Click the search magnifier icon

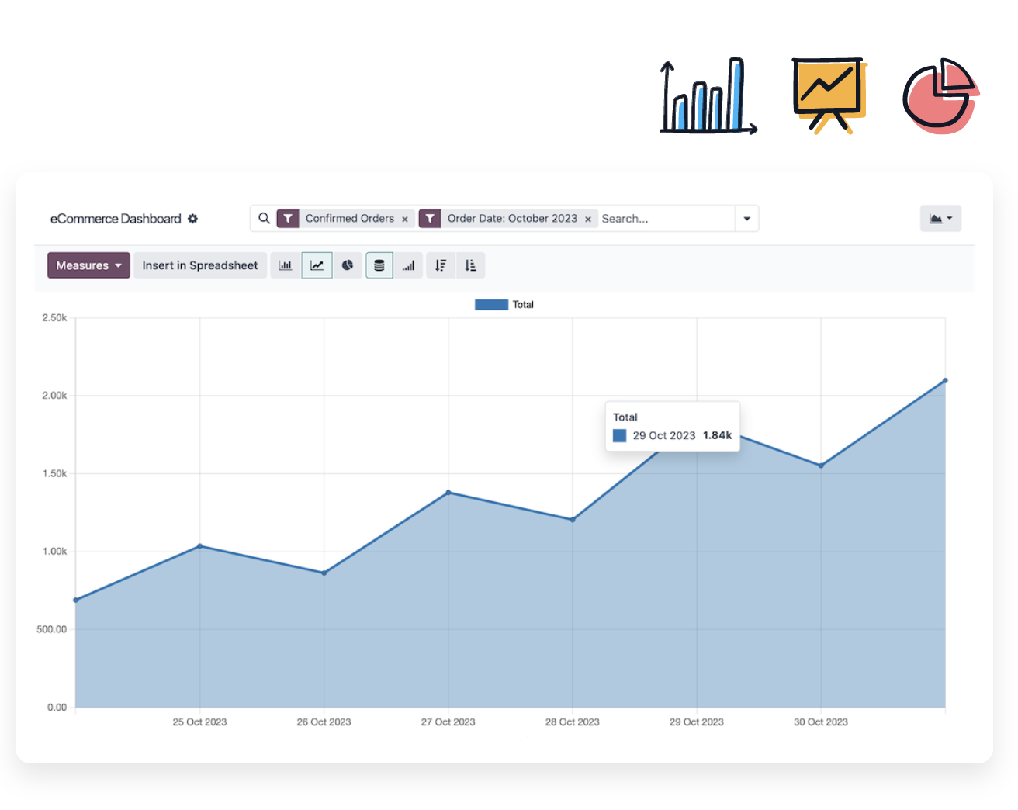pyautogui.click(x=264, y=219)
